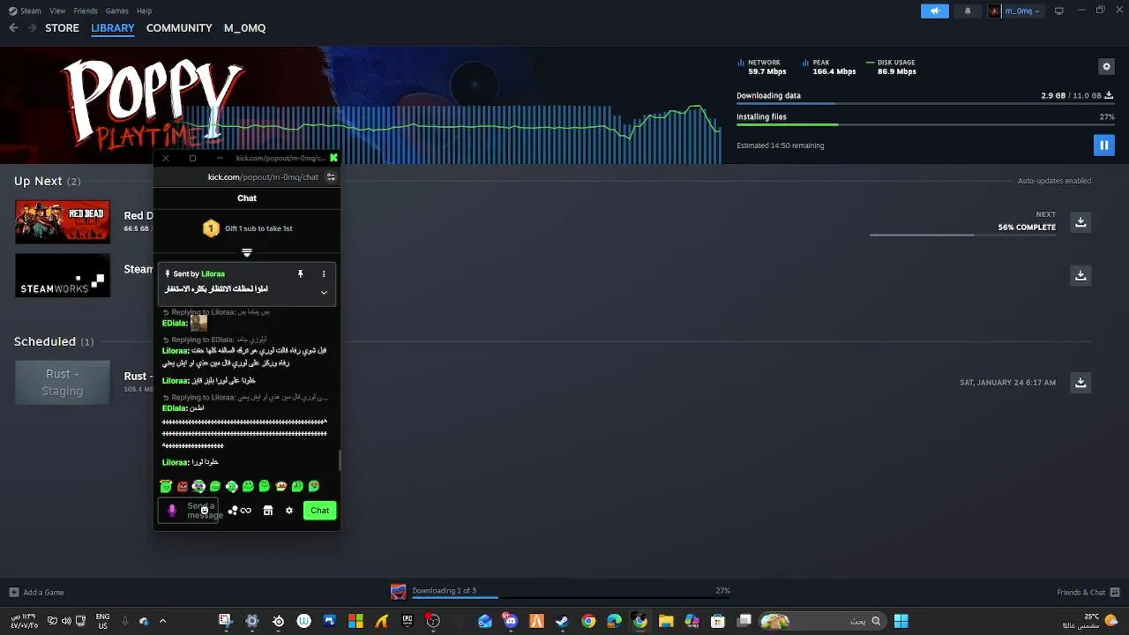Image resolution: width=1129 pixels, height=635 pixels.
Task: Open Steam notifications bell
Action: tap(968, 11)
